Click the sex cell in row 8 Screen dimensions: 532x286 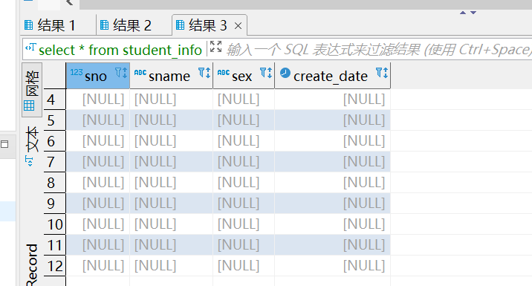[x=244, y=183]
